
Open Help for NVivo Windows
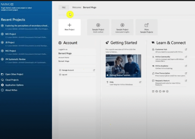(112, 82)
